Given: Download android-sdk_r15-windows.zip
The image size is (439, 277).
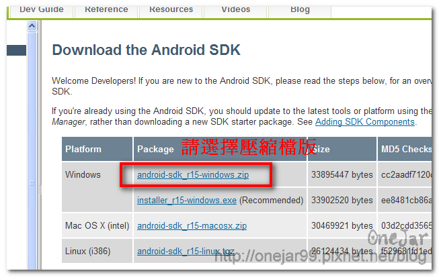Looking at the screenshot, I should point(193,175).
